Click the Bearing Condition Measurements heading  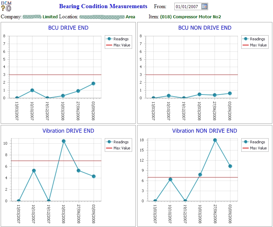103,6
